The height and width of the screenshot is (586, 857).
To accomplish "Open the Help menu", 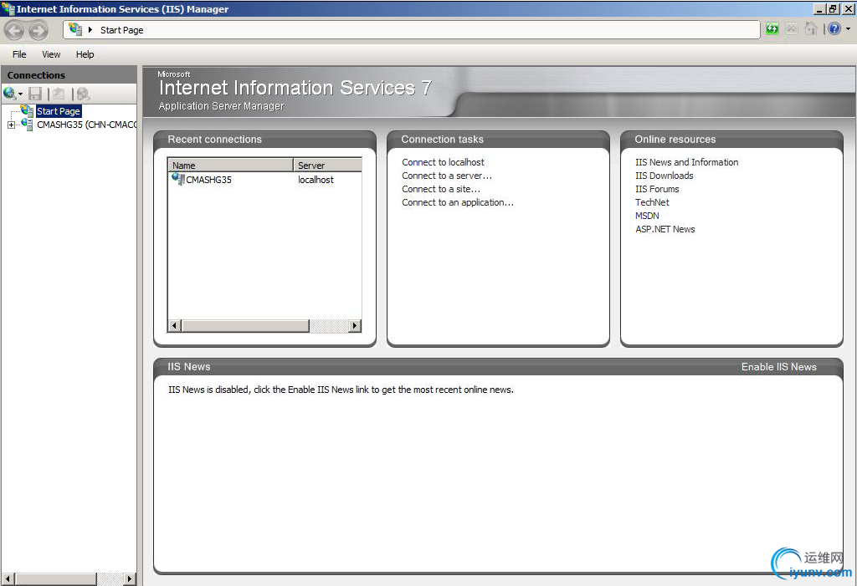I will click(x=85, y=54).
